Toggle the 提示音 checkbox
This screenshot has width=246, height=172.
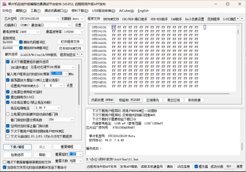point(196,167)
